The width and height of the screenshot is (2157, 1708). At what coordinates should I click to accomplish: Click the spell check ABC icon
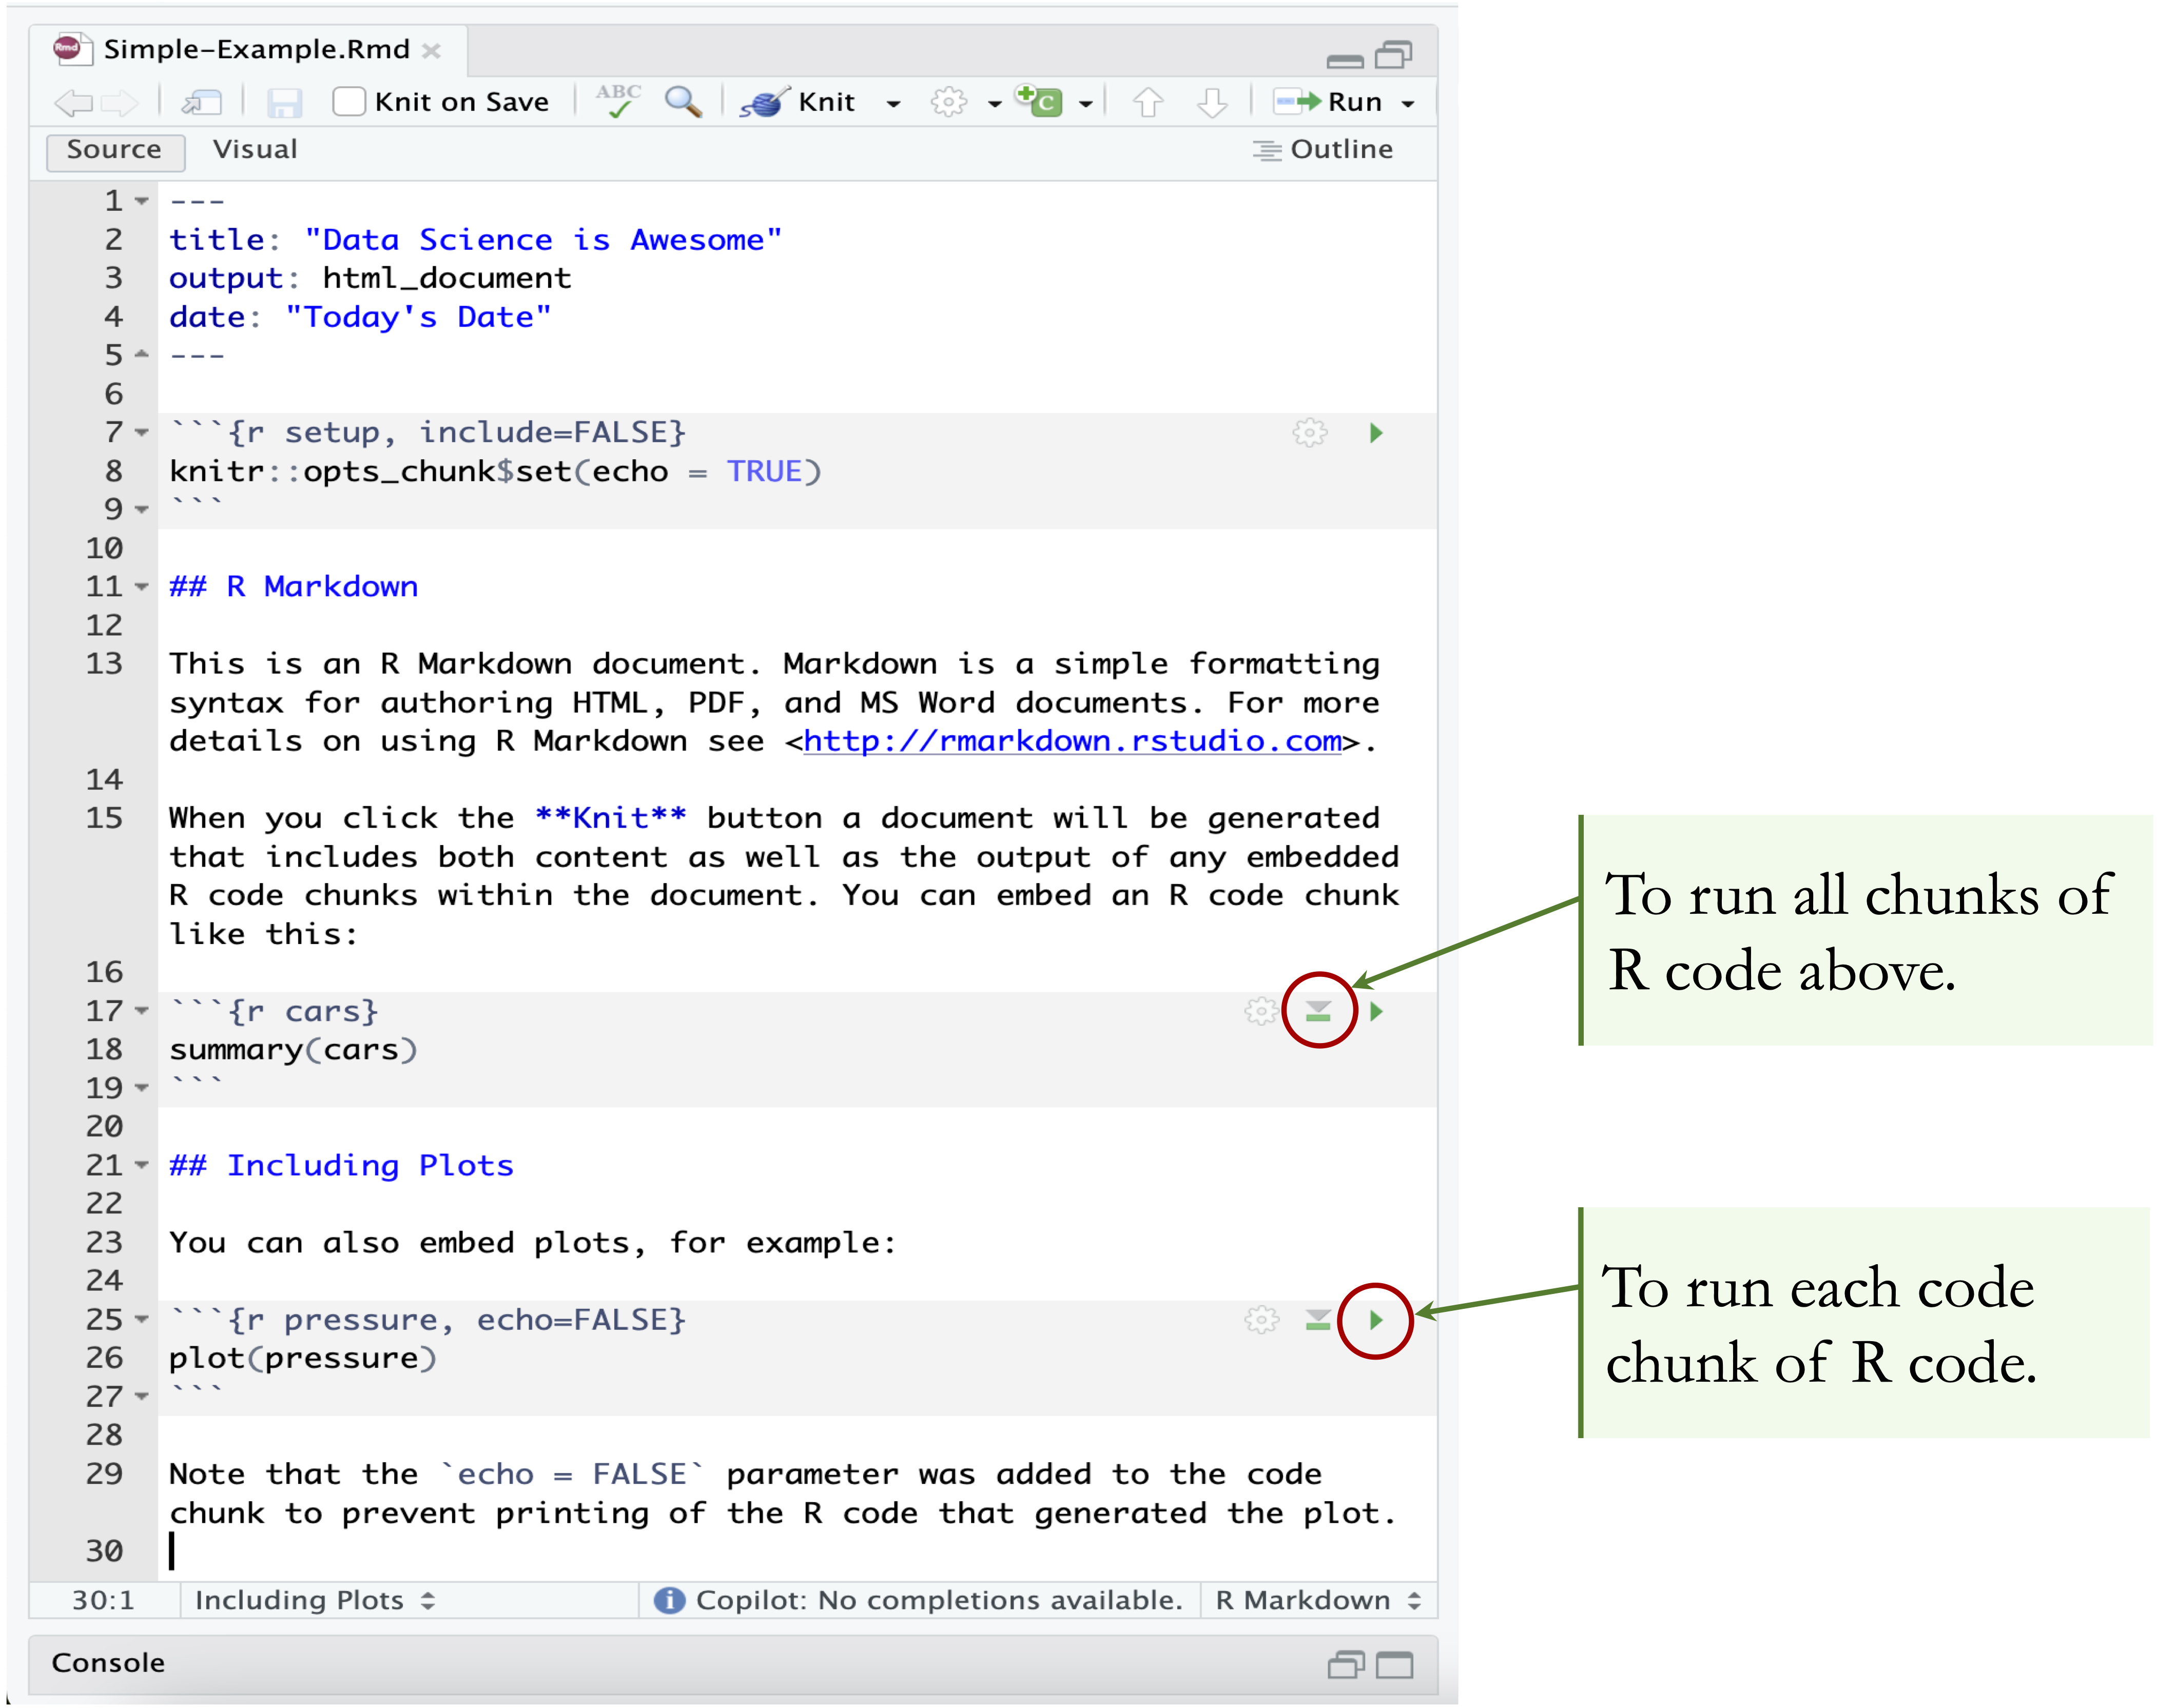[x=618, y=101]
